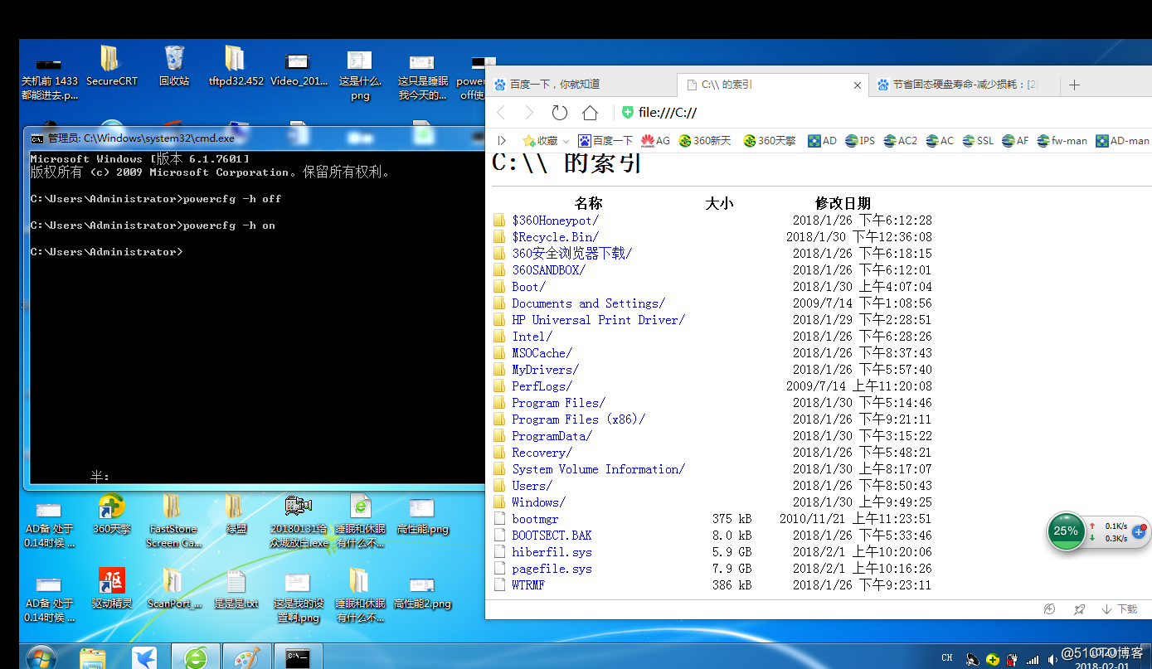Go to the browser home page
Image resolution: width=1152 pixels, height=669 pixels.
(590, 112)
